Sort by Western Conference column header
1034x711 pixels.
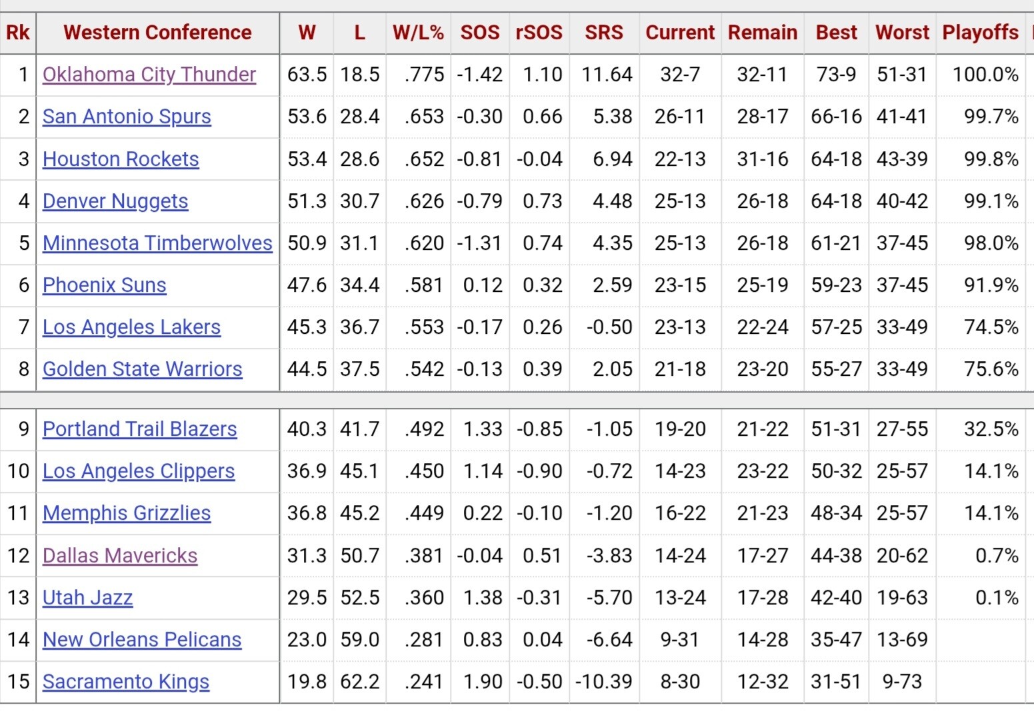tap(157, 33)
